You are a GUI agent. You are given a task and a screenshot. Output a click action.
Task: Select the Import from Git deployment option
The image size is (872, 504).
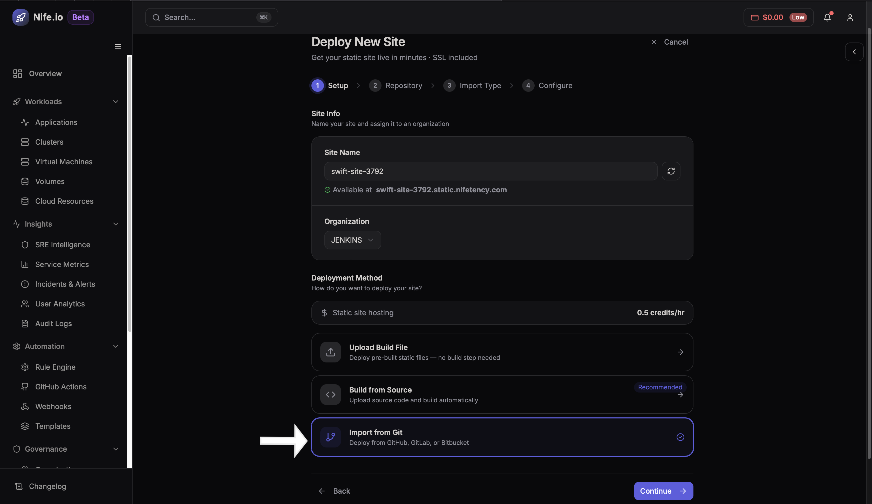click(x=502, y=437)
